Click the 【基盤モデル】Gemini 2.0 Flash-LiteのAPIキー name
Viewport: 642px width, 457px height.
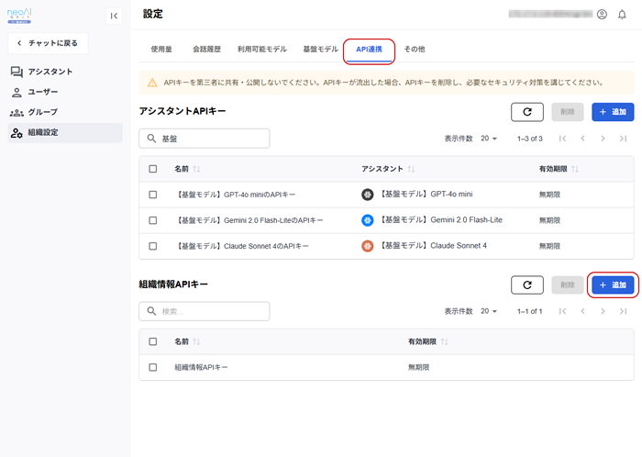(x=249, y=220)
